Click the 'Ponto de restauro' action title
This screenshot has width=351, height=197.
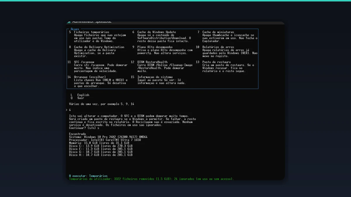coord(216,62)
